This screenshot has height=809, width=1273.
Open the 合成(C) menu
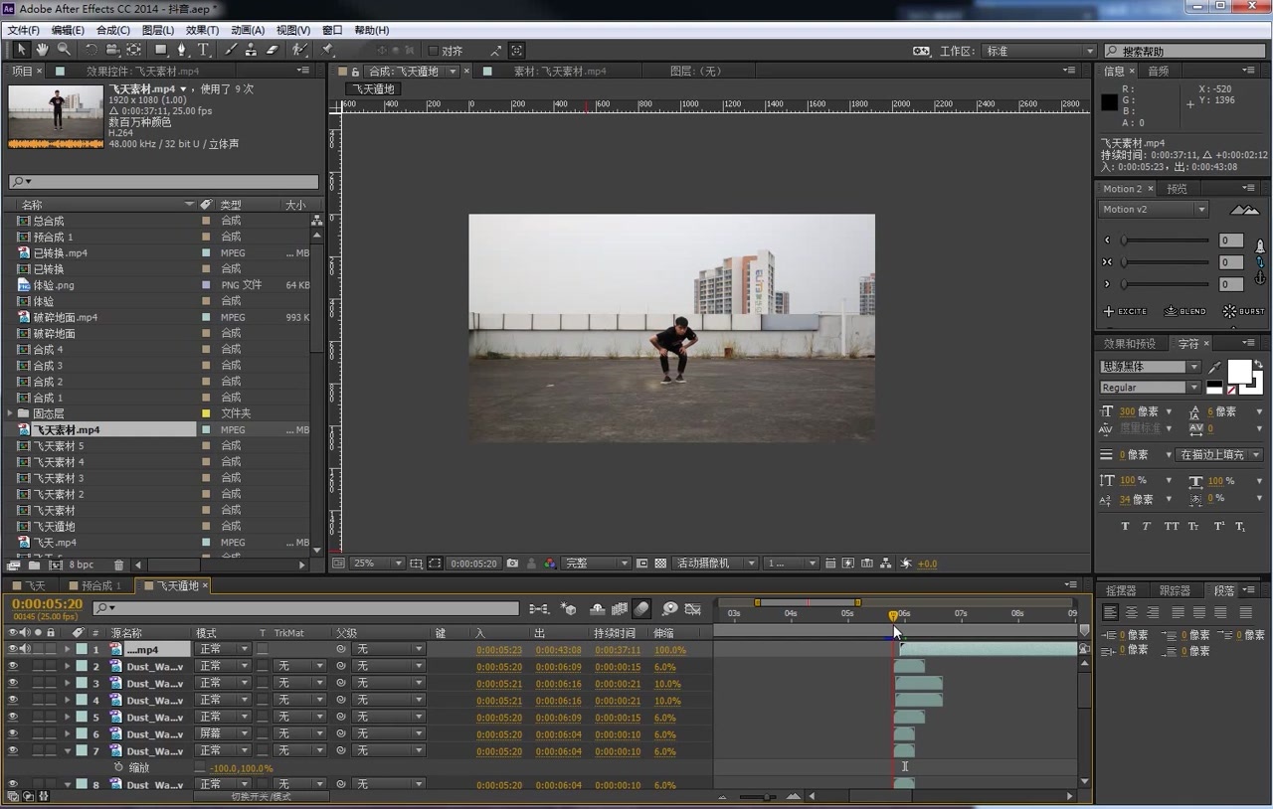click(113, 30)
